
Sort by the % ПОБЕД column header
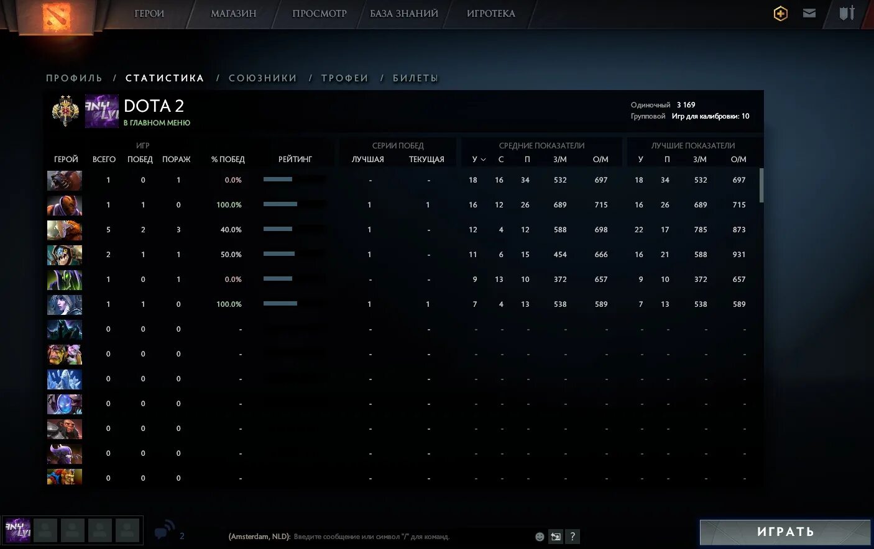(x=228, y=160)
